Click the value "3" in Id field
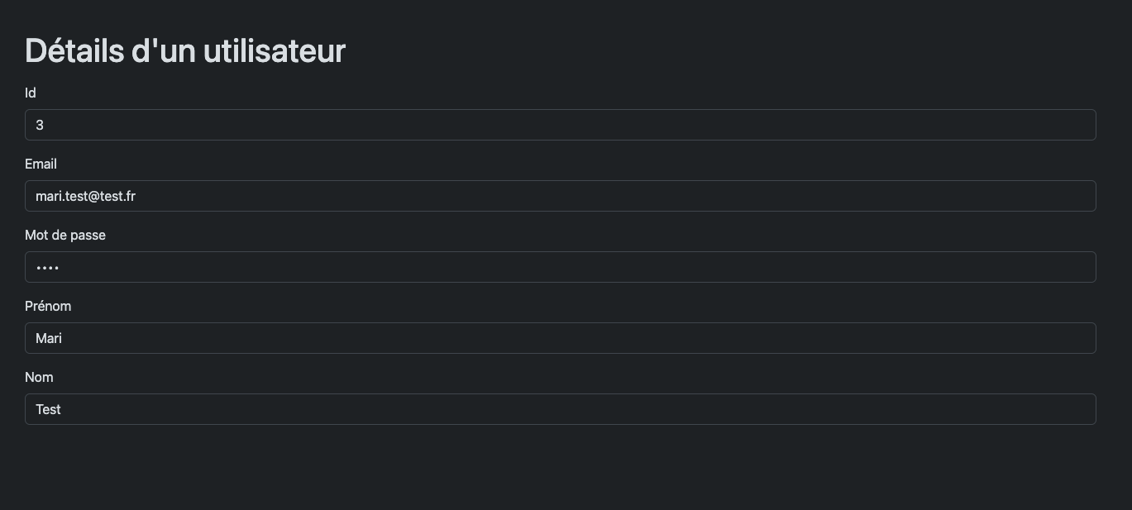The image size is (1132, 510). pyautogui.click(x=40, y=125)
